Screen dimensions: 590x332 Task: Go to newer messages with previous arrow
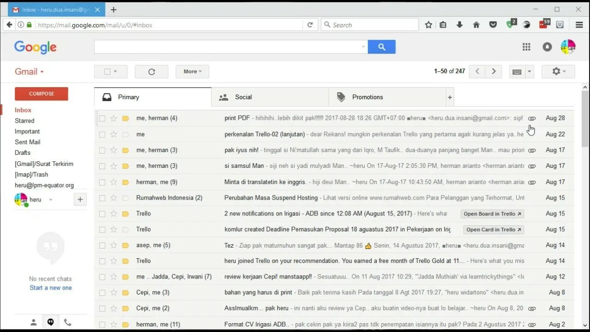(478, 71)
